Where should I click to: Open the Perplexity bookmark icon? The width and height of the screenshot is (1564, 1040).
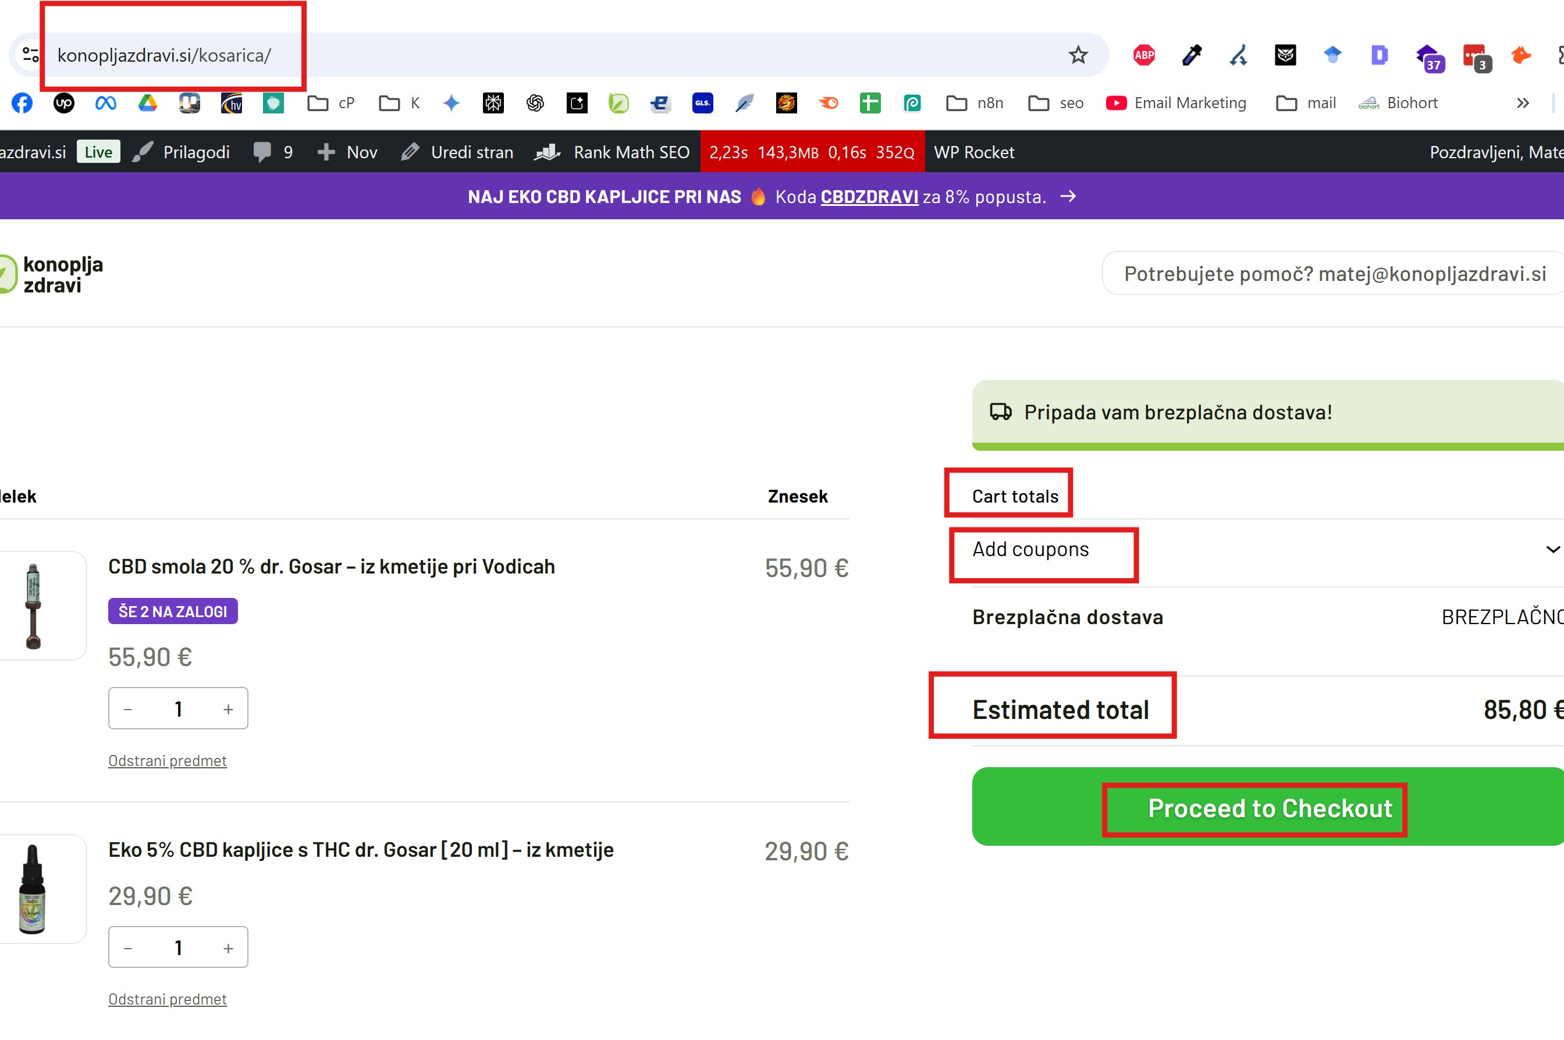pyautogui.click(x=493, y=103)
